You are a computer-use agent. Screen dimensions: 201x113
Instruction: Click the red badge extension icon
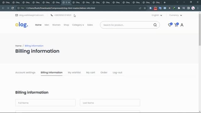click(155, 8)
